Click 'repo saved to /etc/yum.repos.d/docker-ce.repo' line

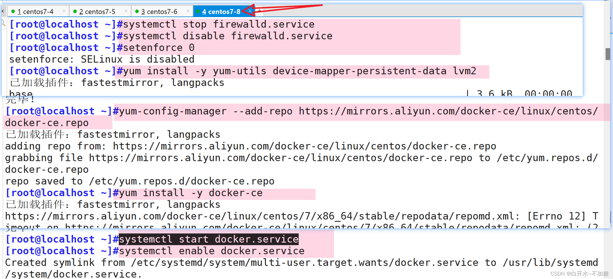point(140,181)
